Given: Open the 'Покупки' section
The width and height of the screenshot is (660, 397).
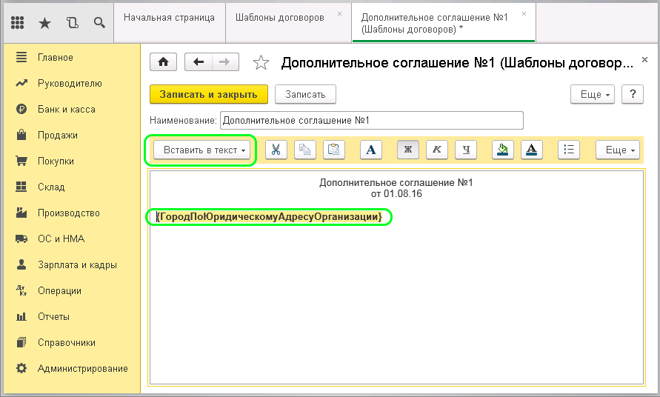Looking at the screenshot, I should pyautogui.click(x=72, y=161).
